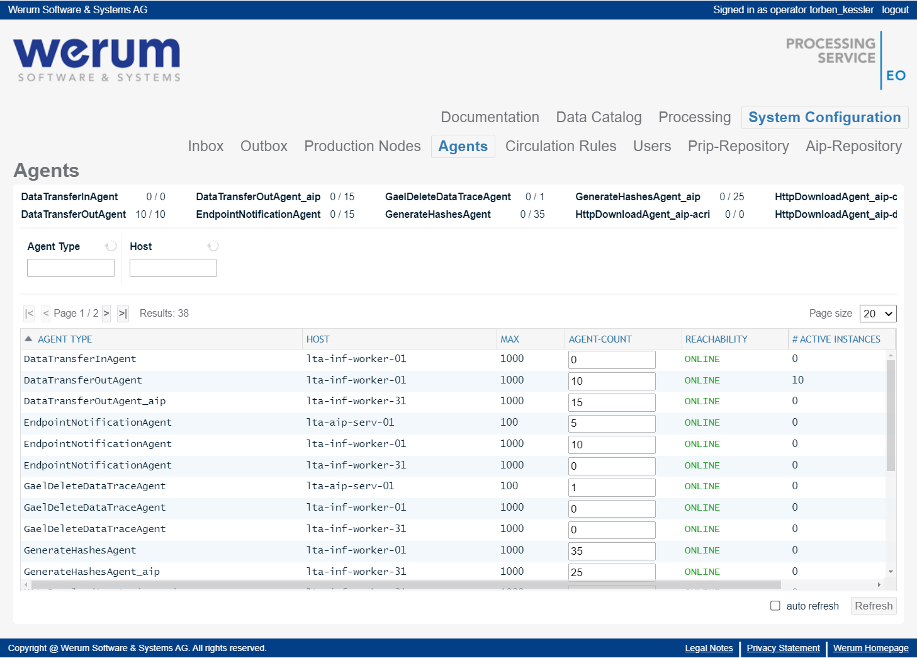Open the Data Catalog menu
917x658 pixels.
tap(599, 117)
